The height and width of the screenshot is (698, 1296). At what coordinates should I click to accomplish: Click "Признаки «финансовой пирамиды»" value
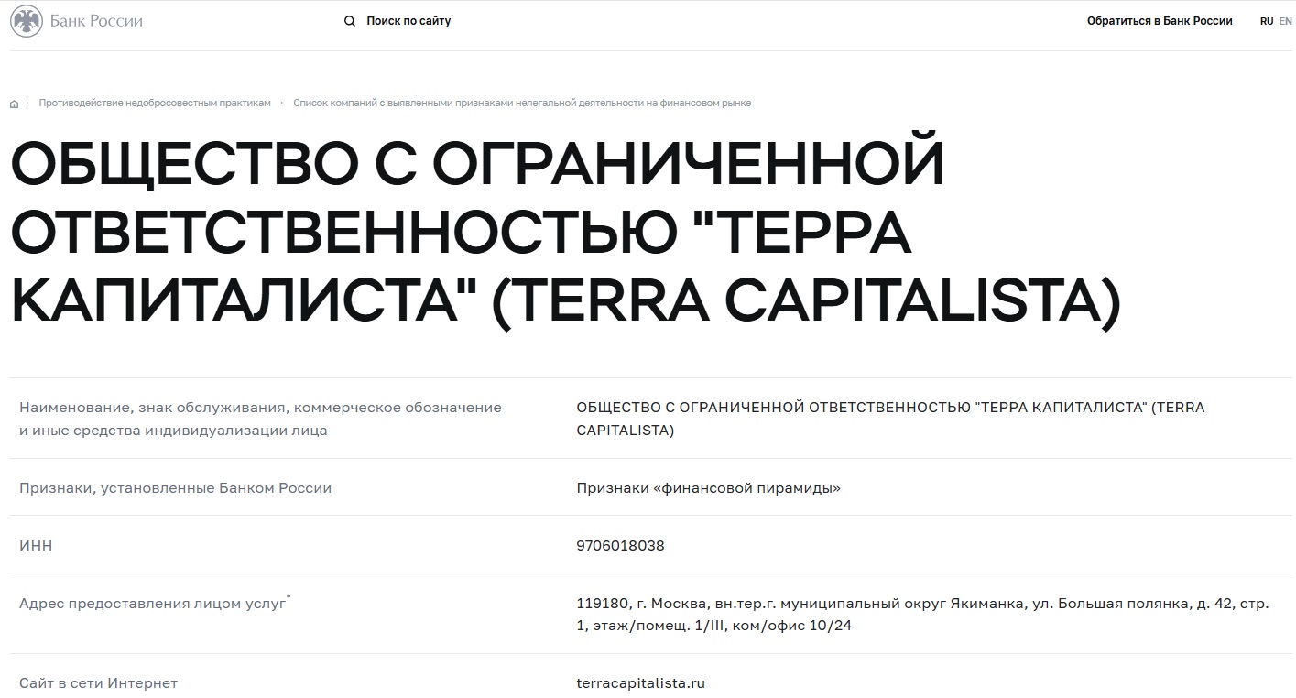708,488
